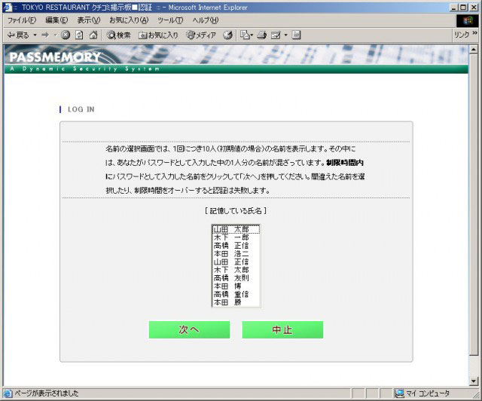Viewport: 482px width, 401px height.
Task: Select 山田 太郎 in the name list
Action: click(x=236, y=229)
